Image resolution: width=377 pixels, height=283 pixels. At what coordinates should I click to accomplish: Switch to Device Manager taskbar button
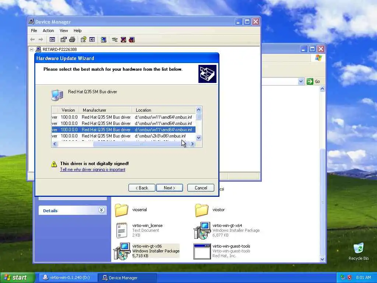pyautogui.click(x=128, y=277)
